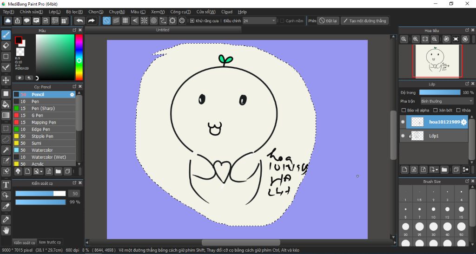Open the Chỉnh sửa(E) menu
The height and width of the screenshot is (254, 476).
point(31,12)
